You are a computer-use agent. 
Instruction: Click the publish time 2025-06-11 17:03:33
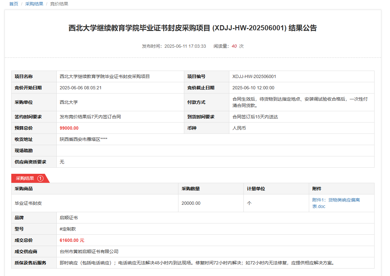tap(185, 46)
